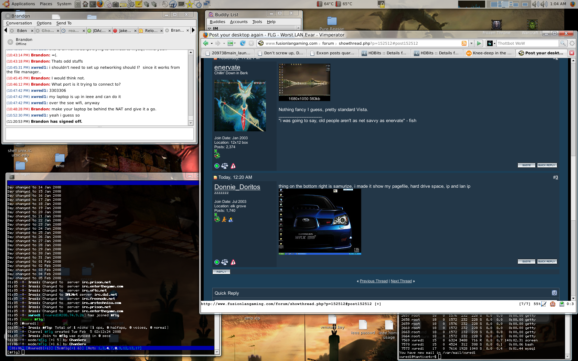Image resolution: width=578 pixels, height=361 pixels.
Task: Open Buddies menu in Buddy List
Action: click(x=217, y=22)
